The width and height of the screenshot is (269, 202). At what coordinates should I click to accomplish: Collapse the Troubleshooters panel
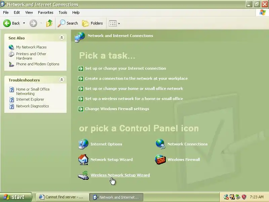(x=62, y=79)
